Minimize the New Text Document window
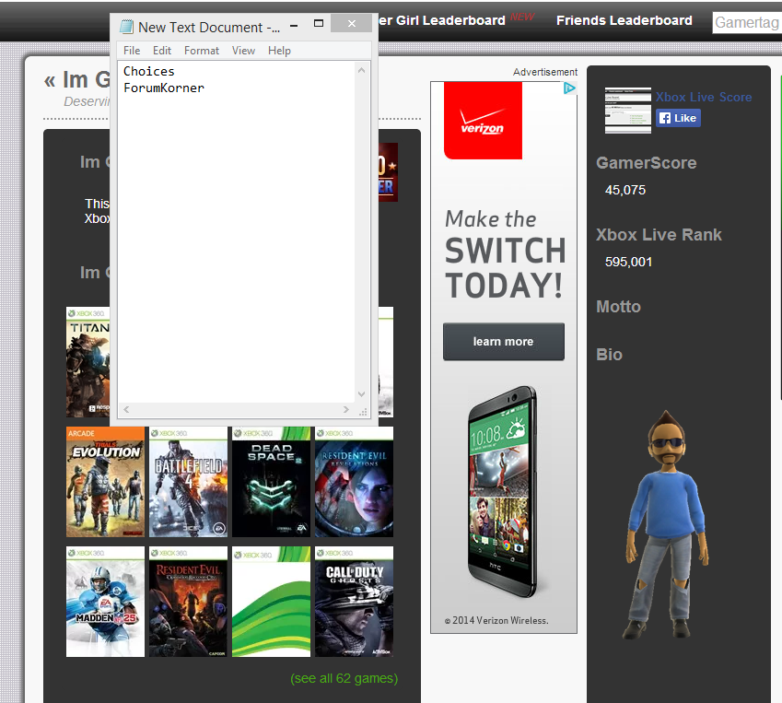Image resolution: width=782 pixels, height=703 pixels. pyautogui.click(x=294, y=25)
